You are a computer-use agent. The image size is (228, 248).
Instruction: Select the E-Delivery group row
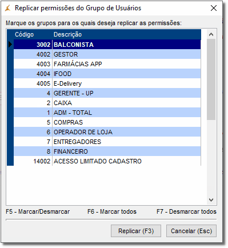(x=107, y=83)
